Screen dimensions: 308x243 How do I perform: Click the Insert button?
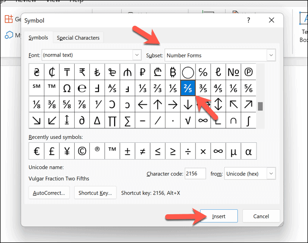pyautogui.click(x=219, y=216)
